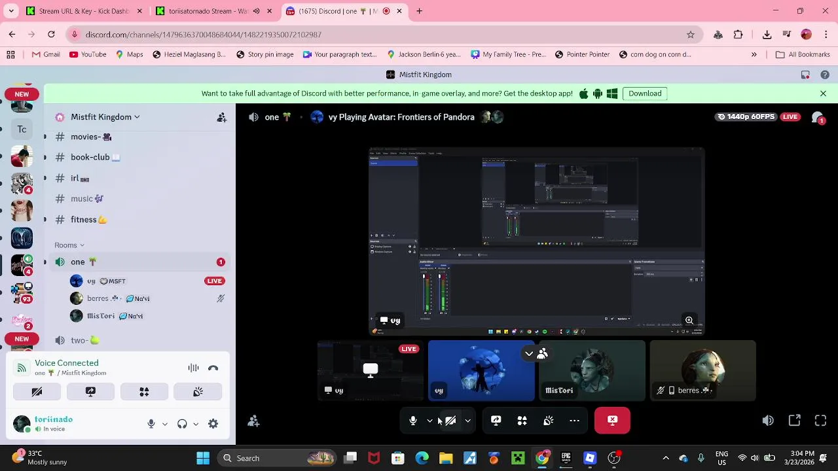Viewport: 838px width, 471px height.
Task: Invite friends icon at bottom left of call
Action: pyautogui.click(x=253, y=421)
